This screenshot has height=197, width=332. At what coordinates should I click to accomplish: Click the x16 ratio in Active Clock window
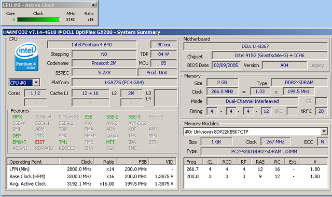click(90, 20)
